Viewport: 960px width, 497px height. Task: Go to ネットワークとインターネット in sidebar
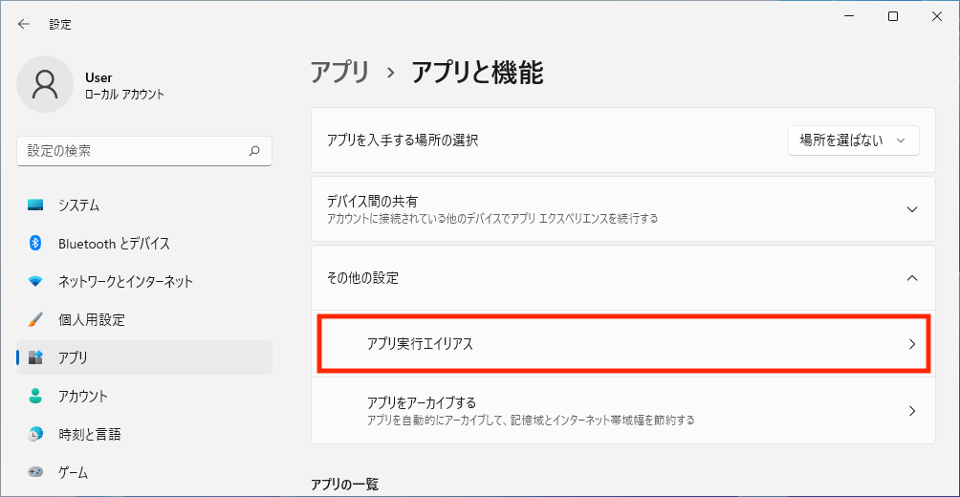[x=125, y=282]
